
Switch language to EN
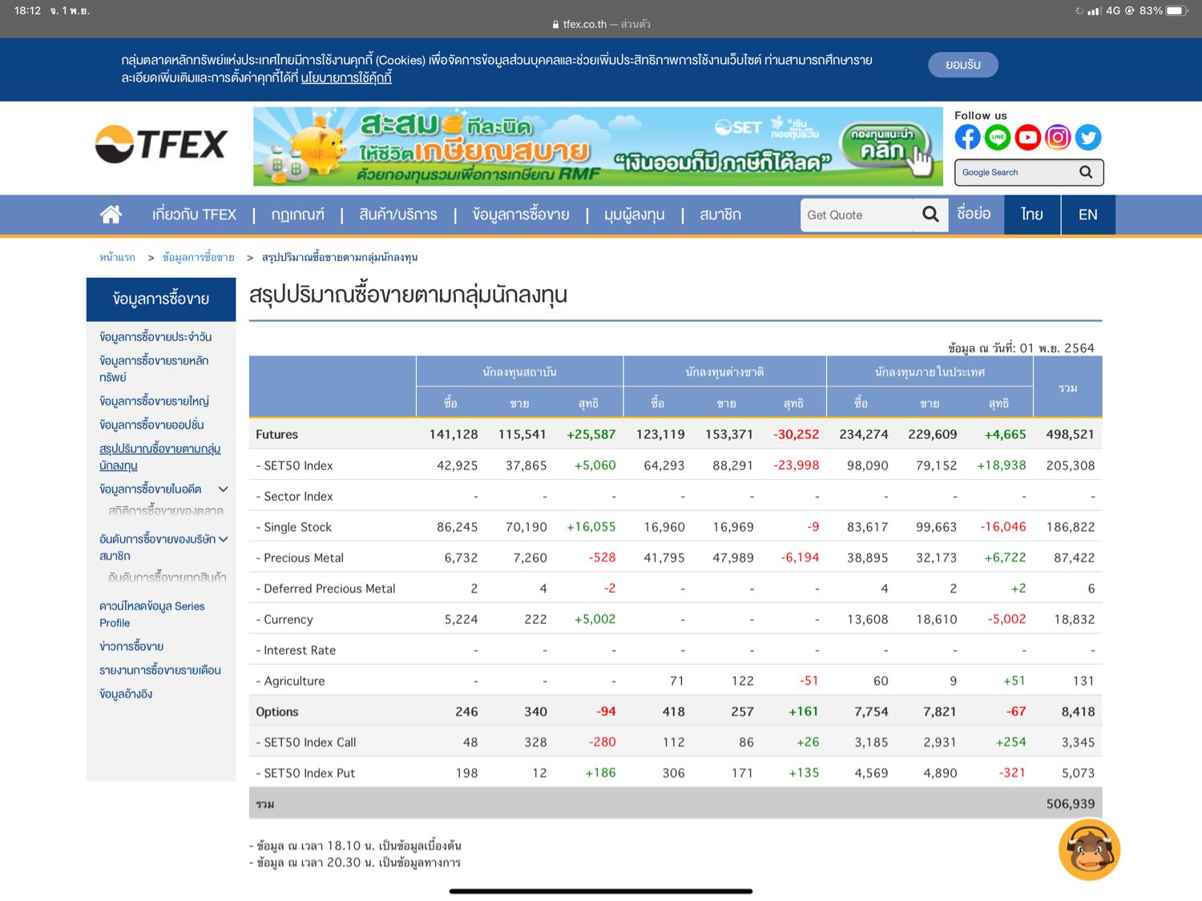[1088, 215]
